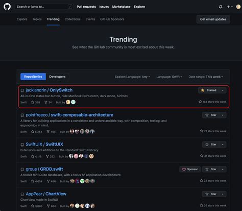242x211 pixels.
Task: Open notifications via the bell icon
Action: pyautogui.click(x=221, y=7)
